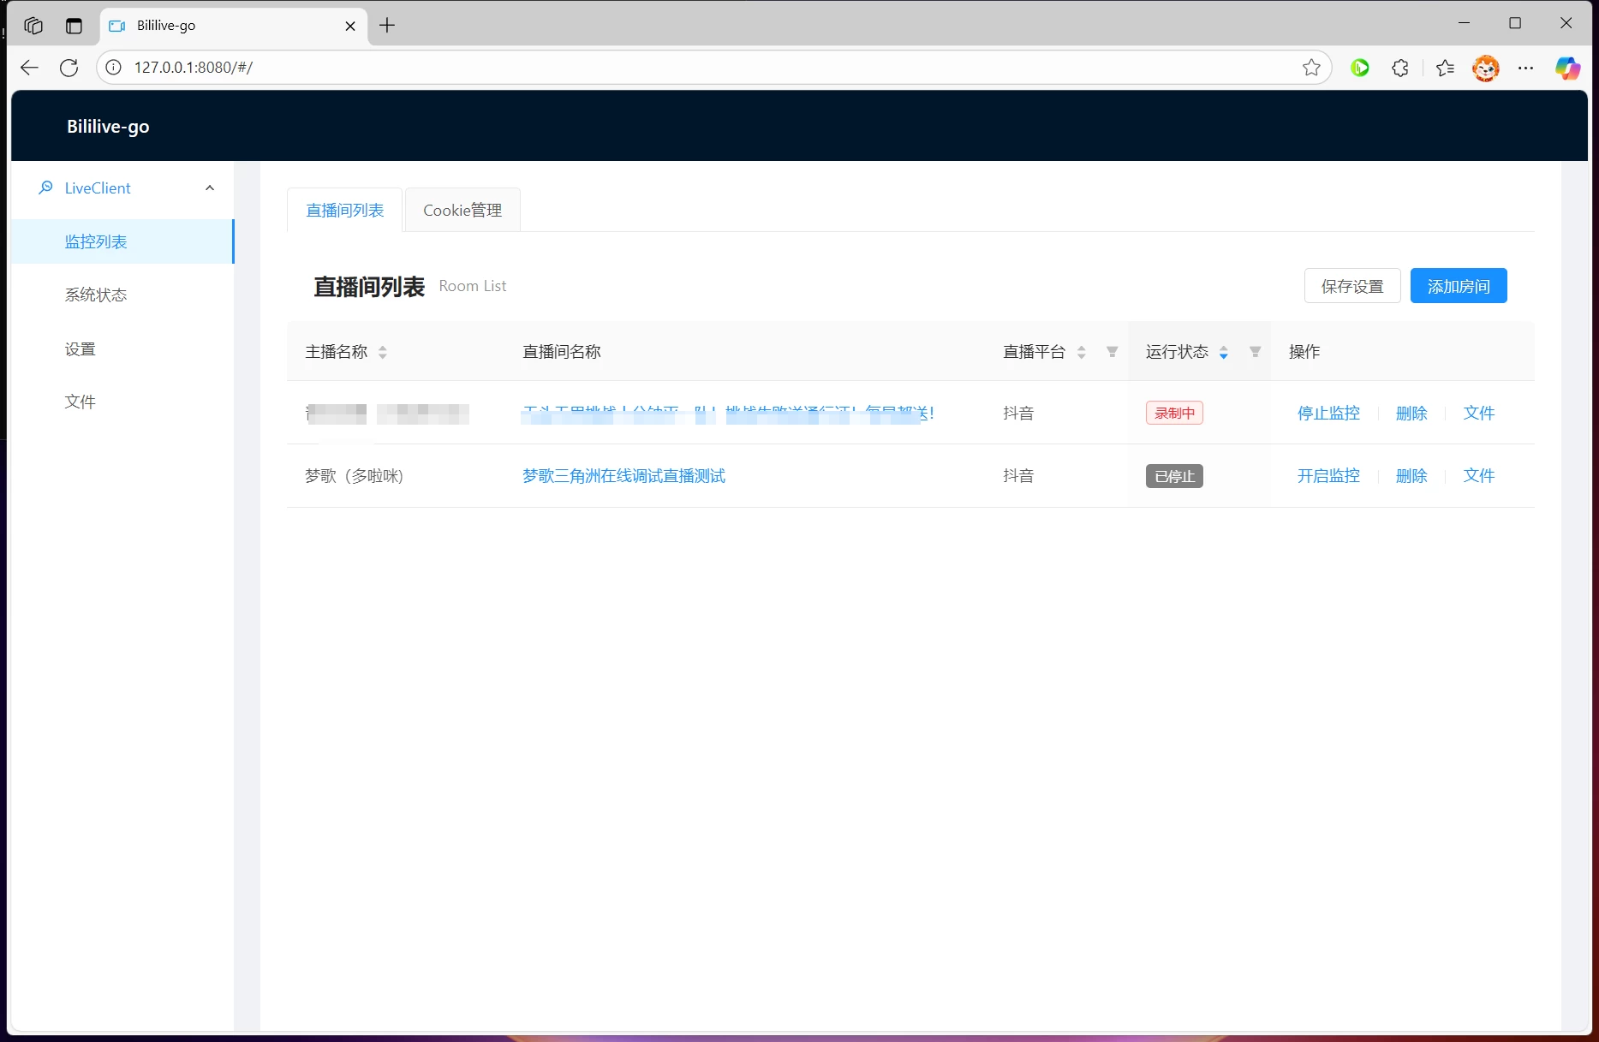Click the search icon next to LiveClient

[45, 188]
